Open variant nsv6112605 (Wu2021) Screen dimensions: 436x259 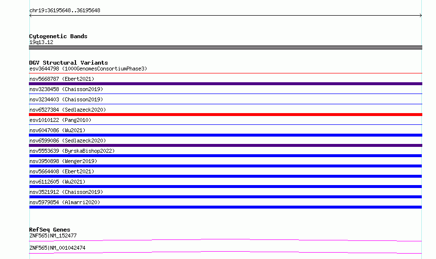pyautogui.click(x=57, y=182)
